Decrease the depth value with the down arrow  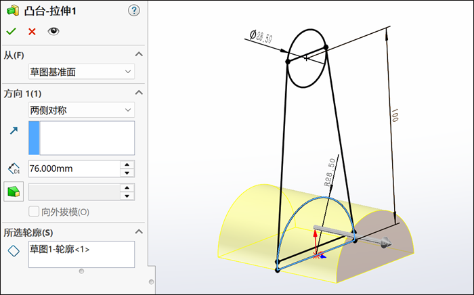tap(127, 173)
